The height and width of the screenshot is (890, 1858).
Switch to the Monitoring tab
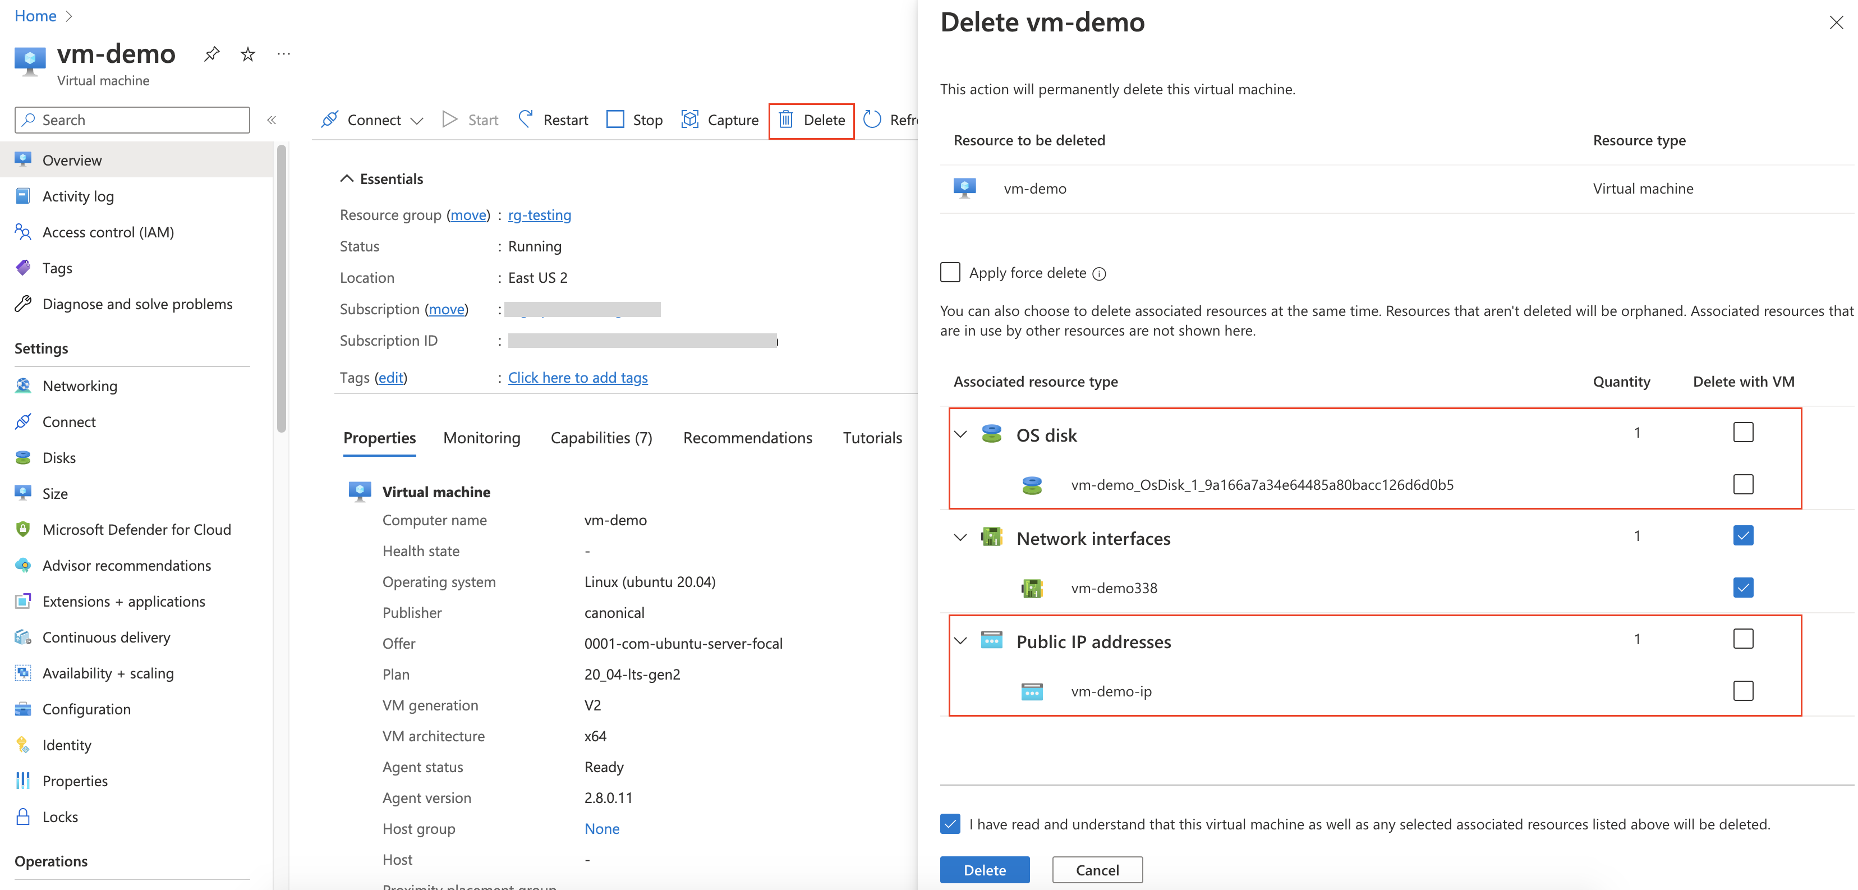[481, 438]
